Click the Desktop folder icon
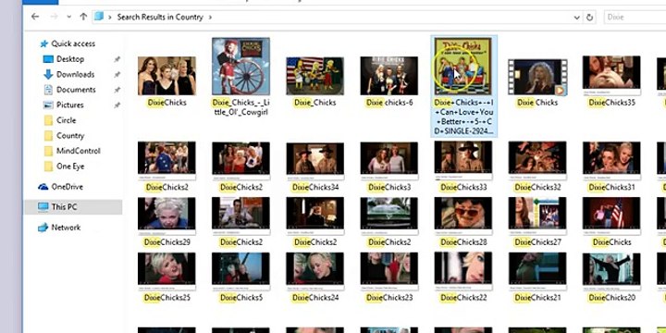 (x=48, y=59)
